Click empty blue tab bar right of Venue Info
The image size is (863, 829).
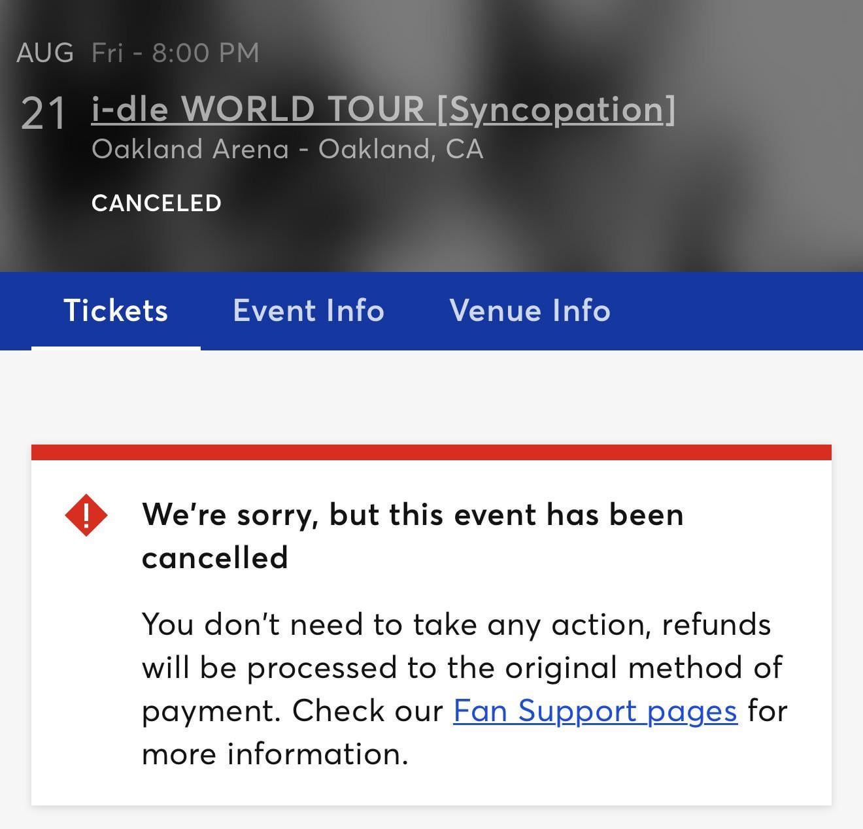click(x=739, y=311)
